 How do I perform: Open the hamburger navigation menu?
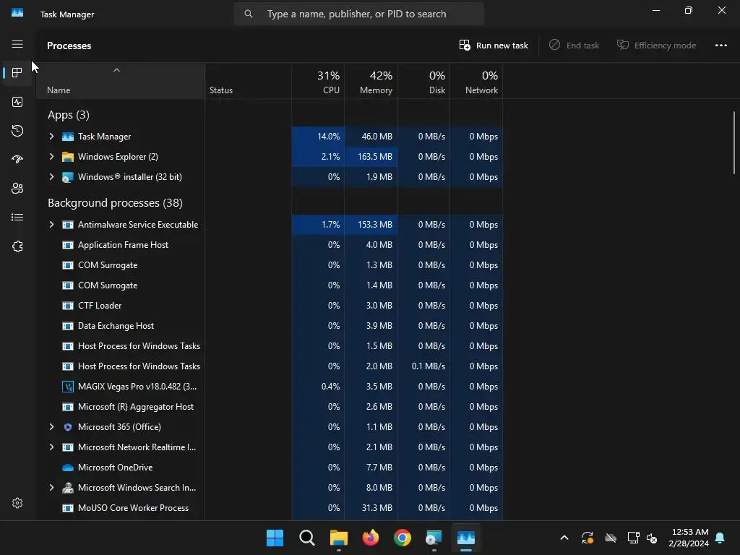(x=17, y=44)
